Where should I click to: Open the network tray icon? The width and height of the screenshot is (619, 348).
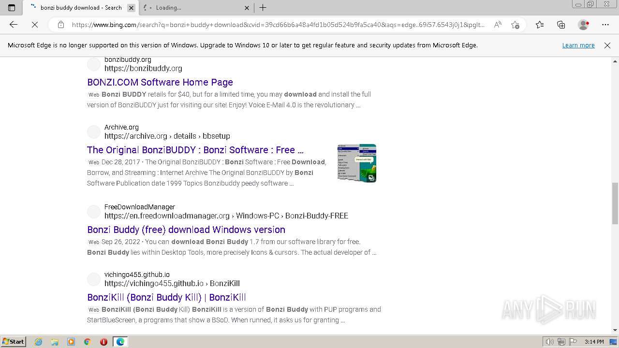tap(561, 342)
